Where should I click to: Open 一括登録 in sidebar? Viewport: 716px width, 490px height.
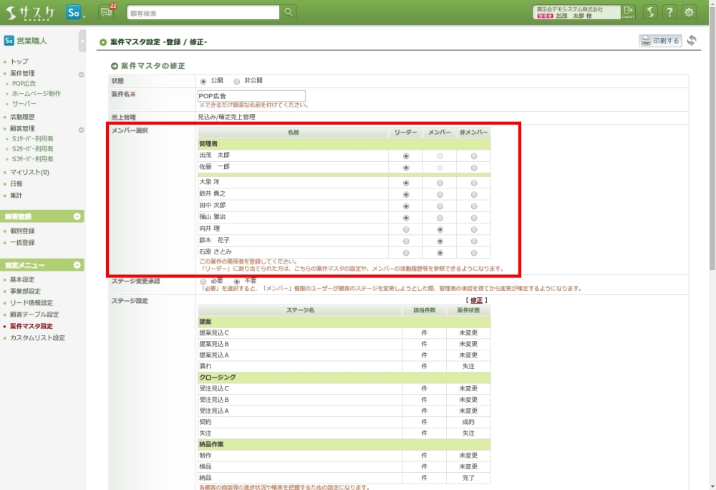pyautogui.click(x=22, y=242)
